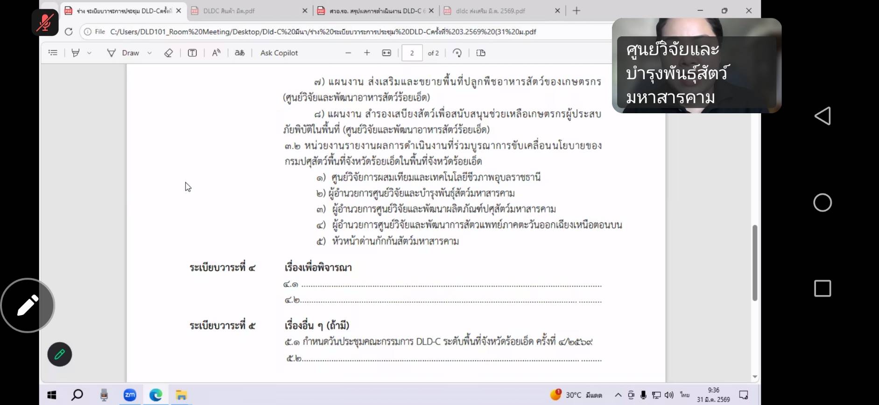Click the Ask Copilot button
The height and width of the screenshot is (405, 879).
[x=279, y=53]
